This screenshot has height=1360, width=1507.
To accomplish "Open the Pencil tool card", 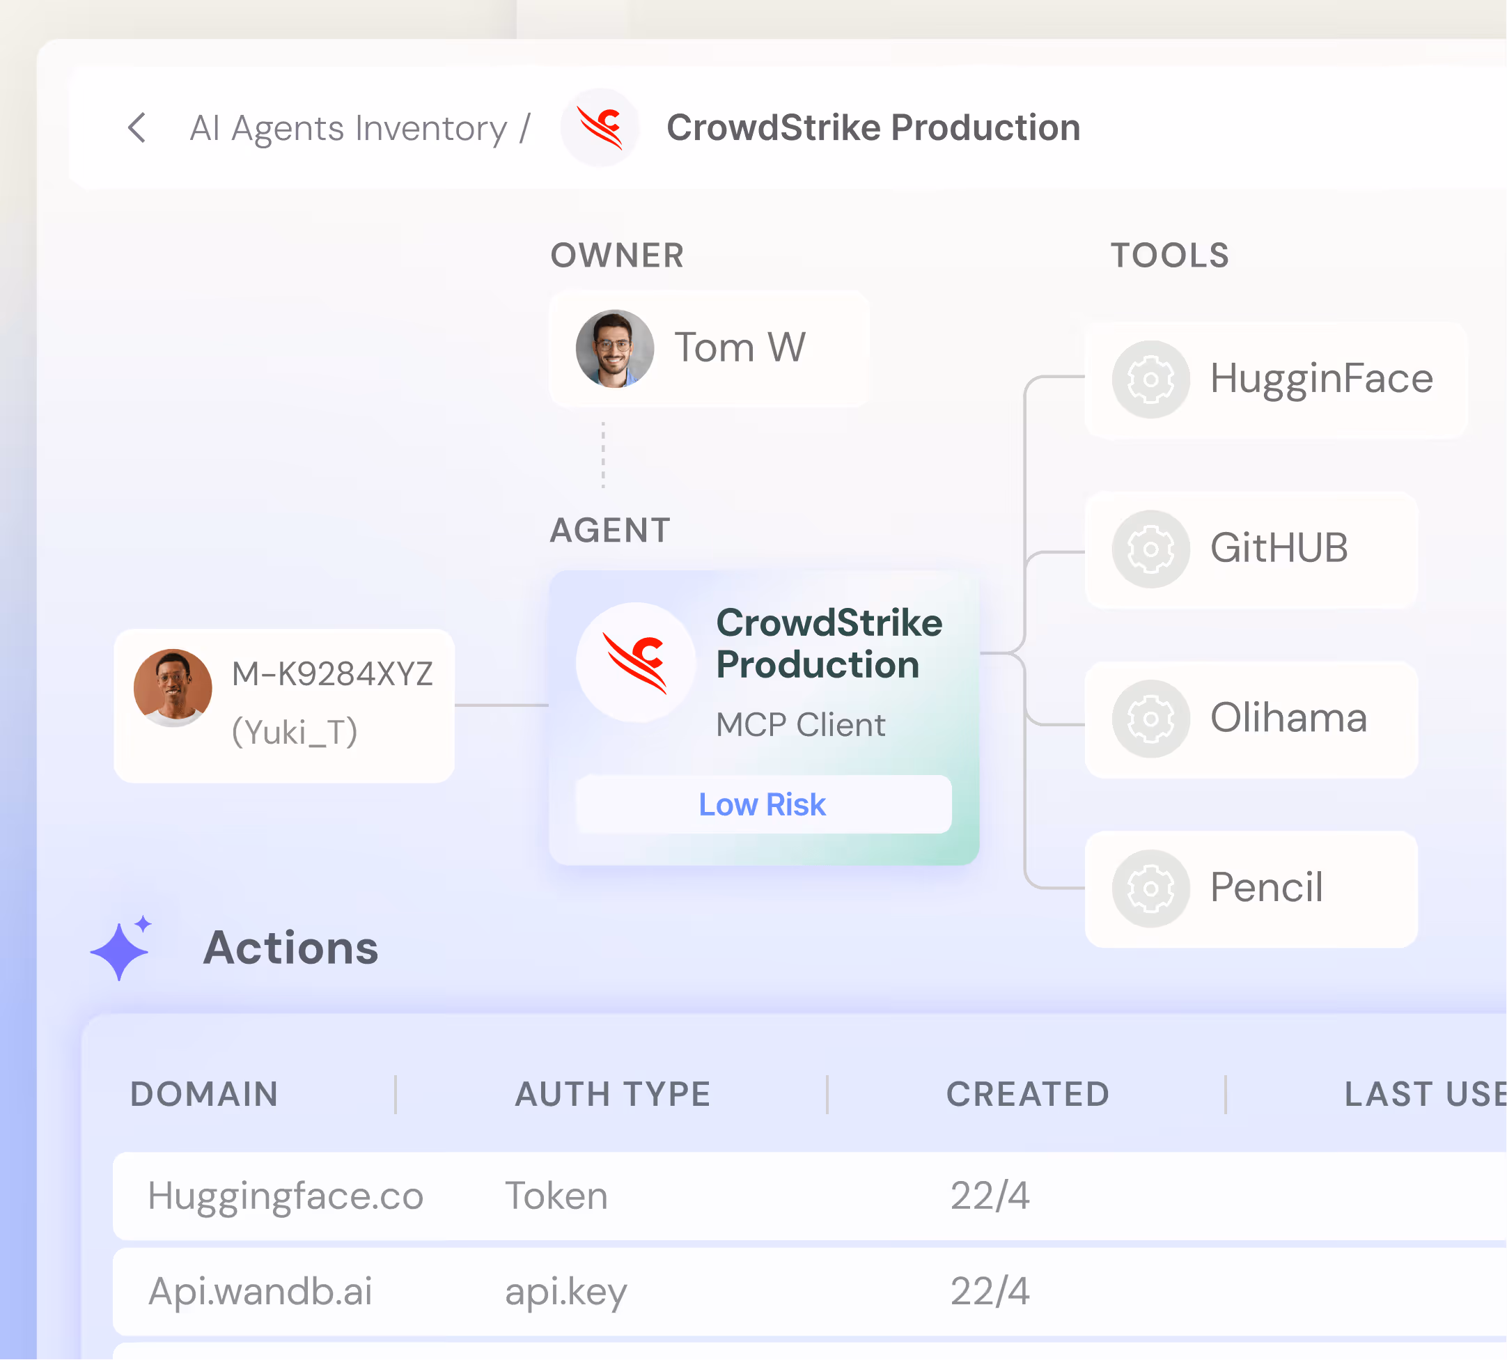I will [x=1251, y=889].
